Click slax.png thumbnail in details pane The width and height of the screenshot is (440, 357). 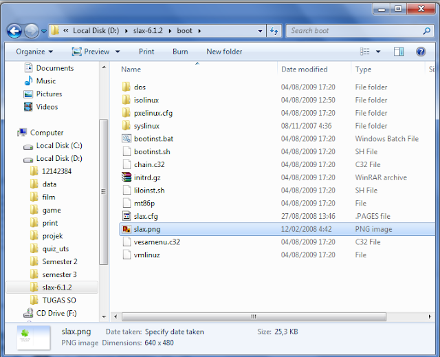[34, 338]
